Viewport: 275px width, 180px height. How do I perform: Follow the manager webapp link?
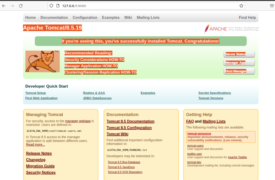coord(78,121)
